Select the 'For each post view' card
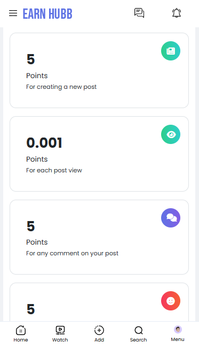This screenshot has height=349, width=199. point(99,154)
